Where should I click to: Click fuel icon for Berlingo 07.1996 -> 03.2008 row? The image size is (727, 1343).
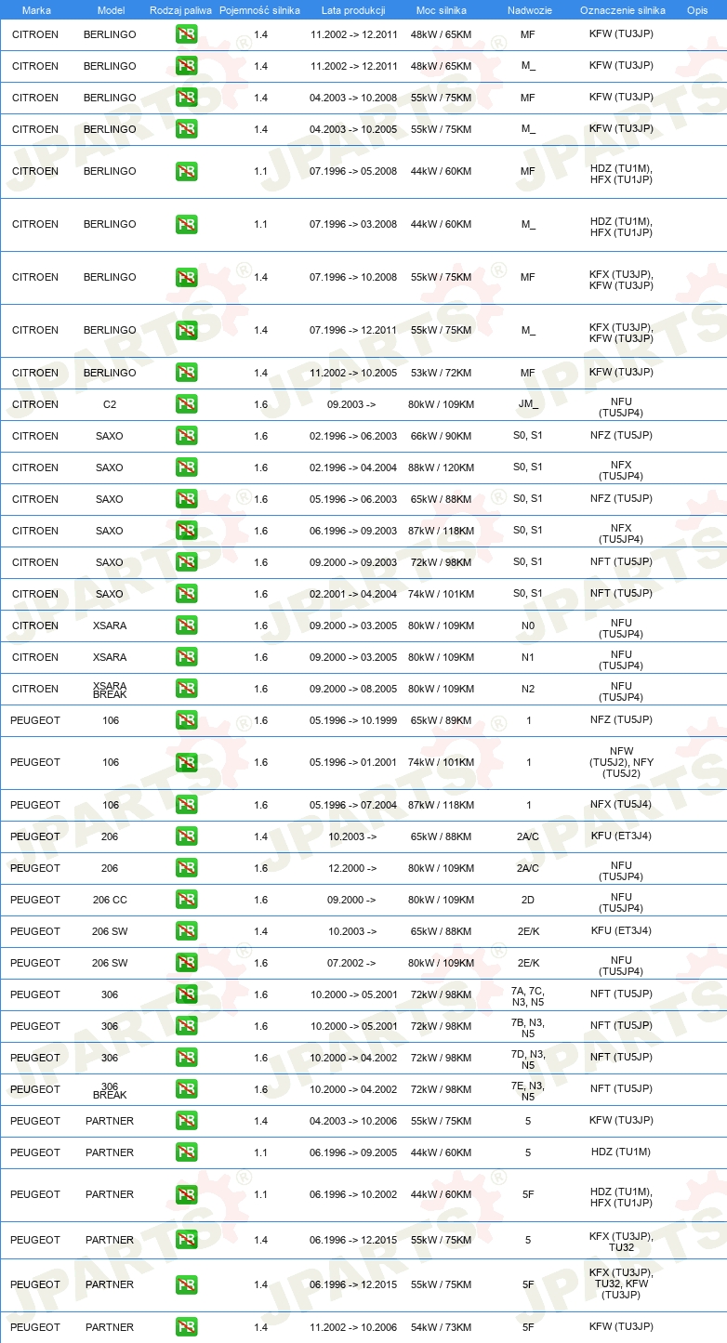[187, 224]
